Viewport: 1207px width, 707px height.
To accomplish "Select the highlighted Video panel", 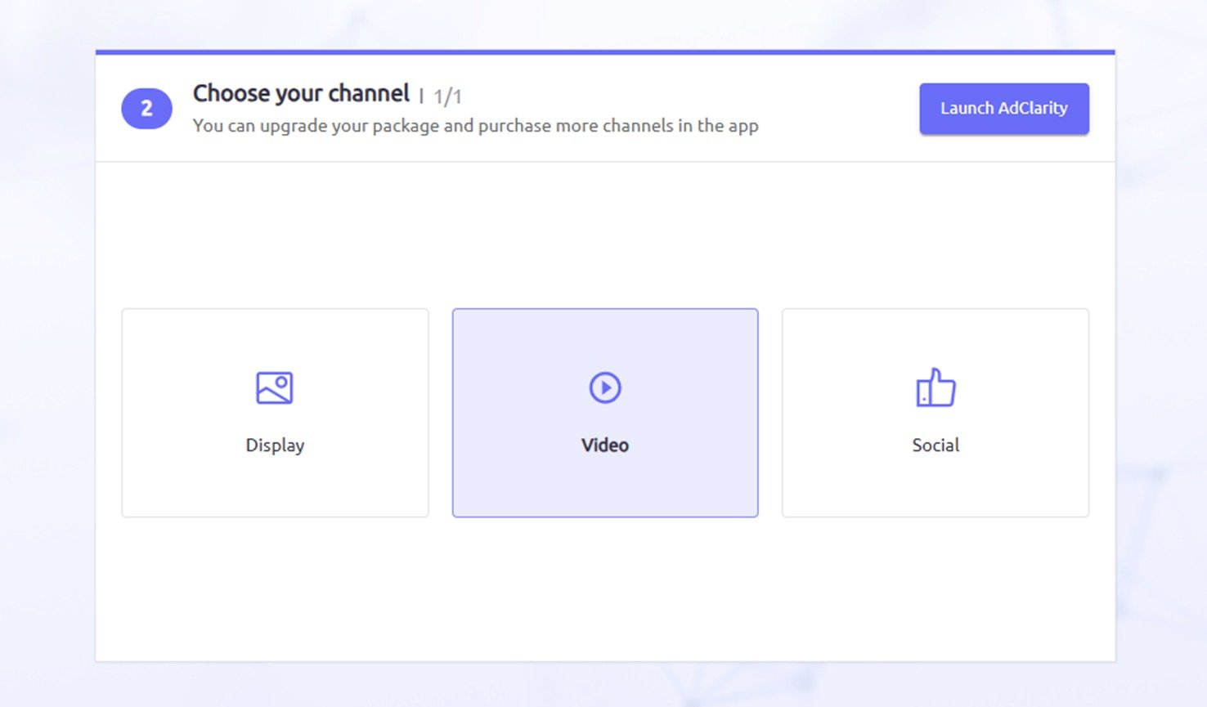I will pyautogui.click(x=604, y=413).
